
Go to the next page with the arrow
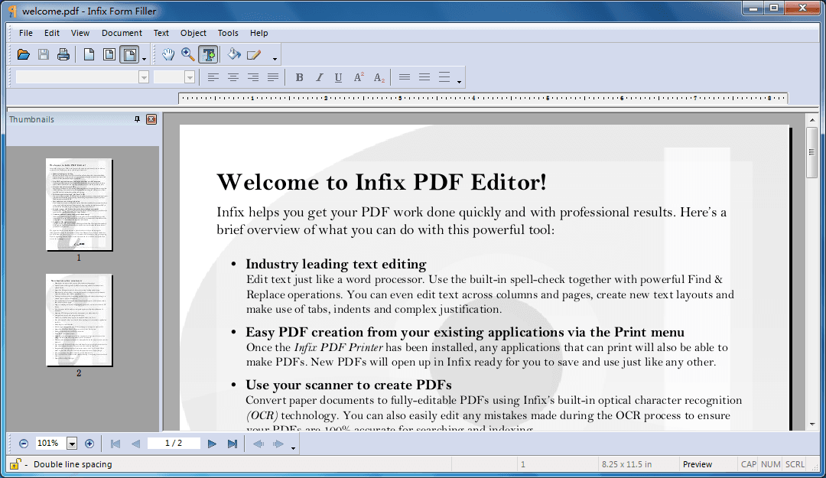pos(212,443)
